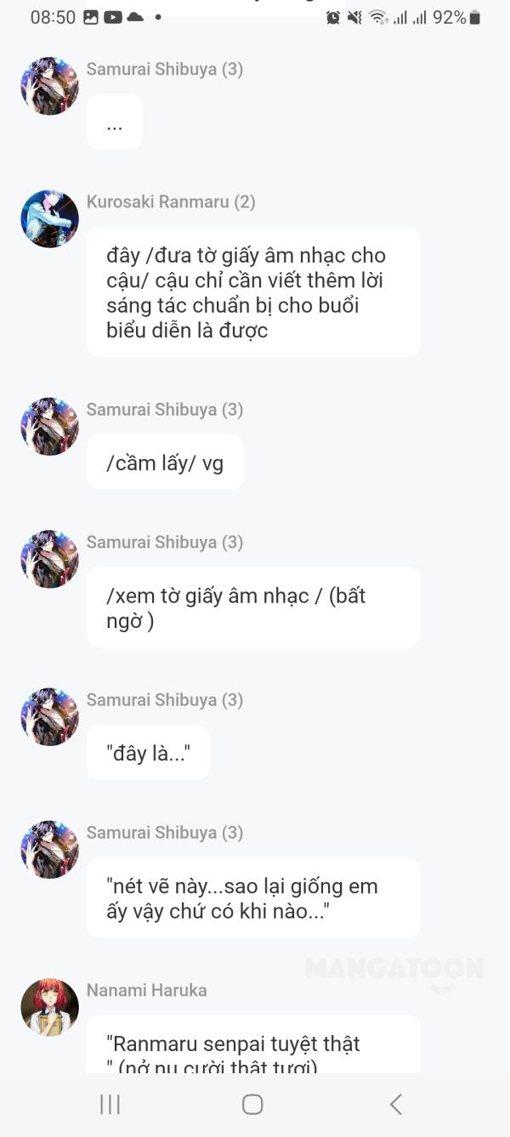Image resolution: width=510 pixels, height=1137 pixels.
Task: Tap the "nét vẽ này..." message bubble
Action: tap(252, 898)
